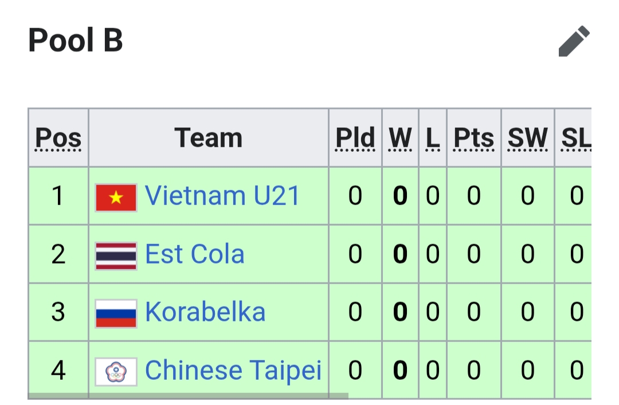Open the Chinese Taipei team link
The height and width of the screenshot is (405, 619).
[x=233, y=370]
